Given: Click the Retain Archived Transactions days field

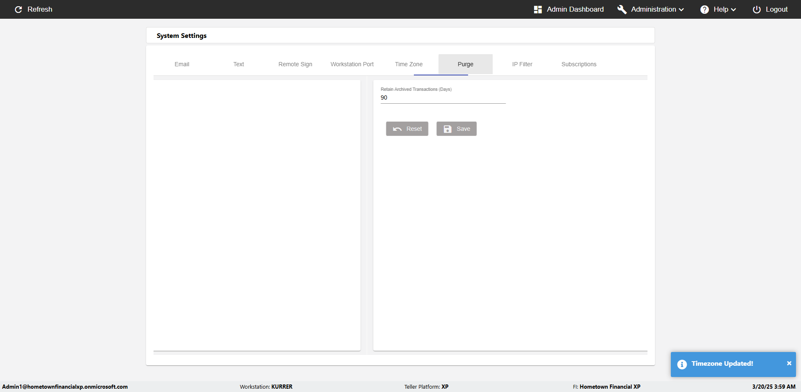Looking at the screenshot, I should [443, 98].
